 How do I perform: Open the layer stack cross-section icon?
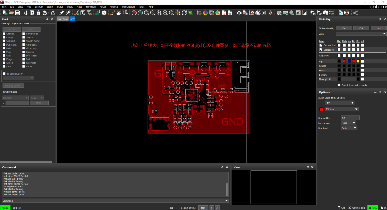tap(218, 13)
